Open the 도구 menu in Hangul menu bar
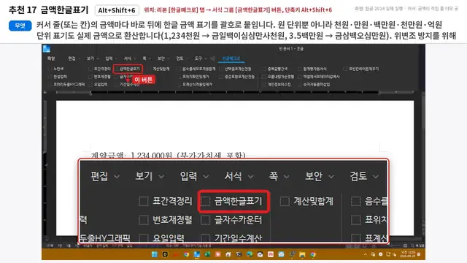The width and height of the screenshot is (467, 263). click(198, 58)
